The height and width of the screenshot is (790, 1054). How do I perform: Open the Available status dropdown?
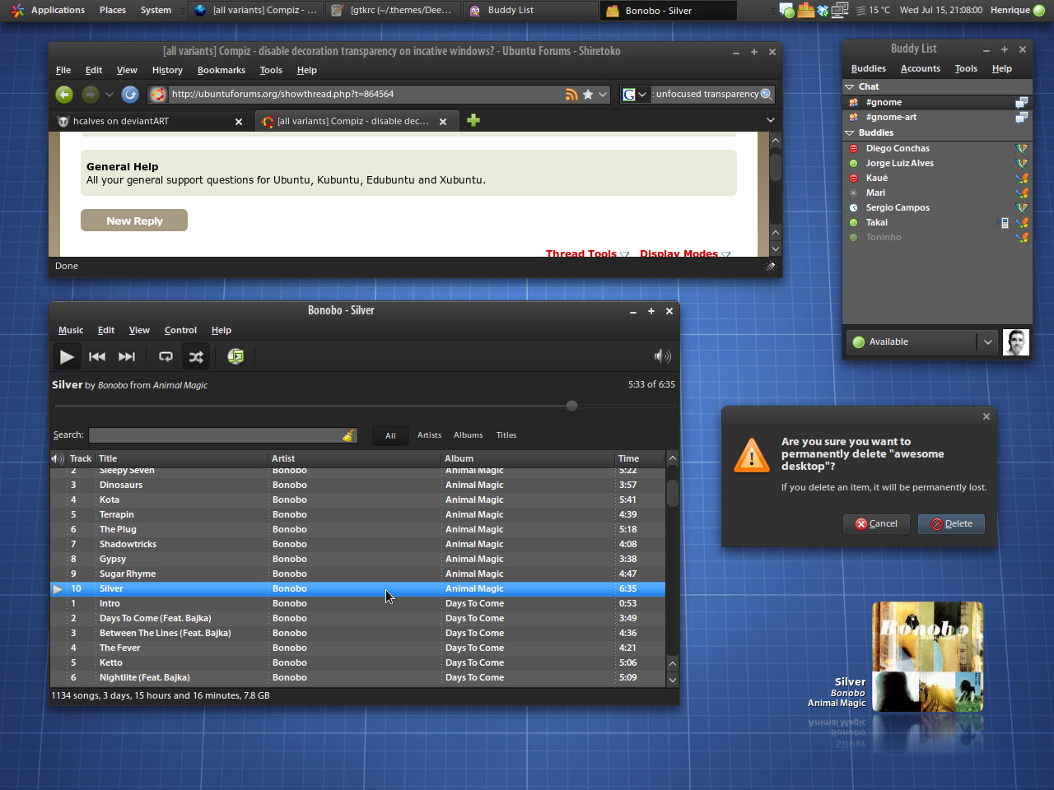coord(988,342)
